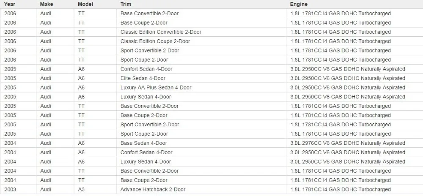Click the Make column header

click(x=47, y=4)
